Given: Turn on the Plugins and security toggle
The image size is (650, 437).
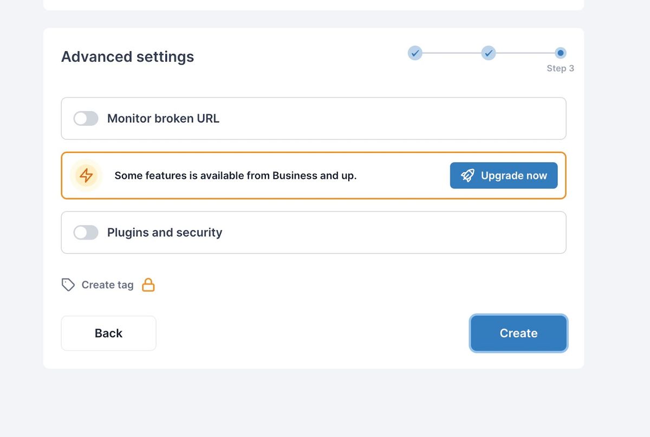Looking at the screenshot, I should (86, 233).
